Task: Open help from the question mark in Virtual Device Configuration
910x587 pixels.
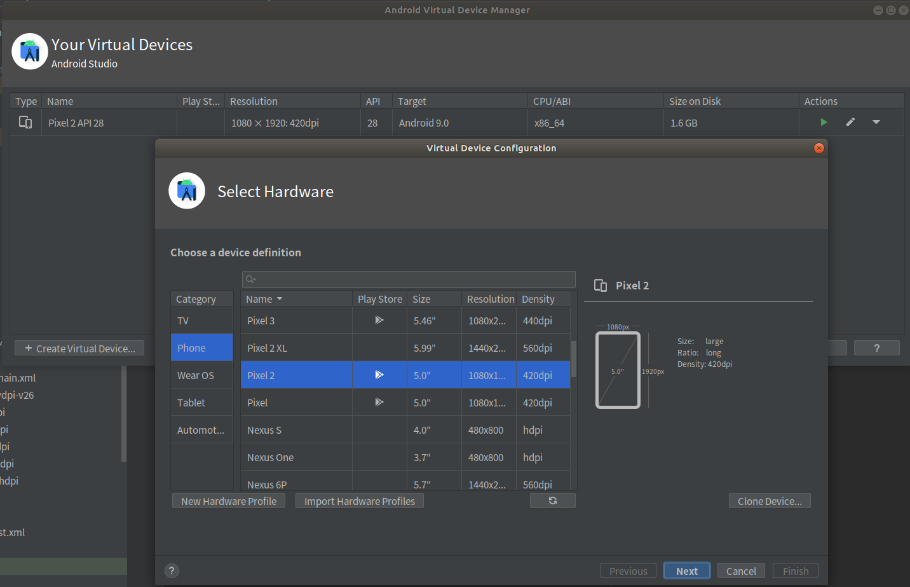Action: 172,570
